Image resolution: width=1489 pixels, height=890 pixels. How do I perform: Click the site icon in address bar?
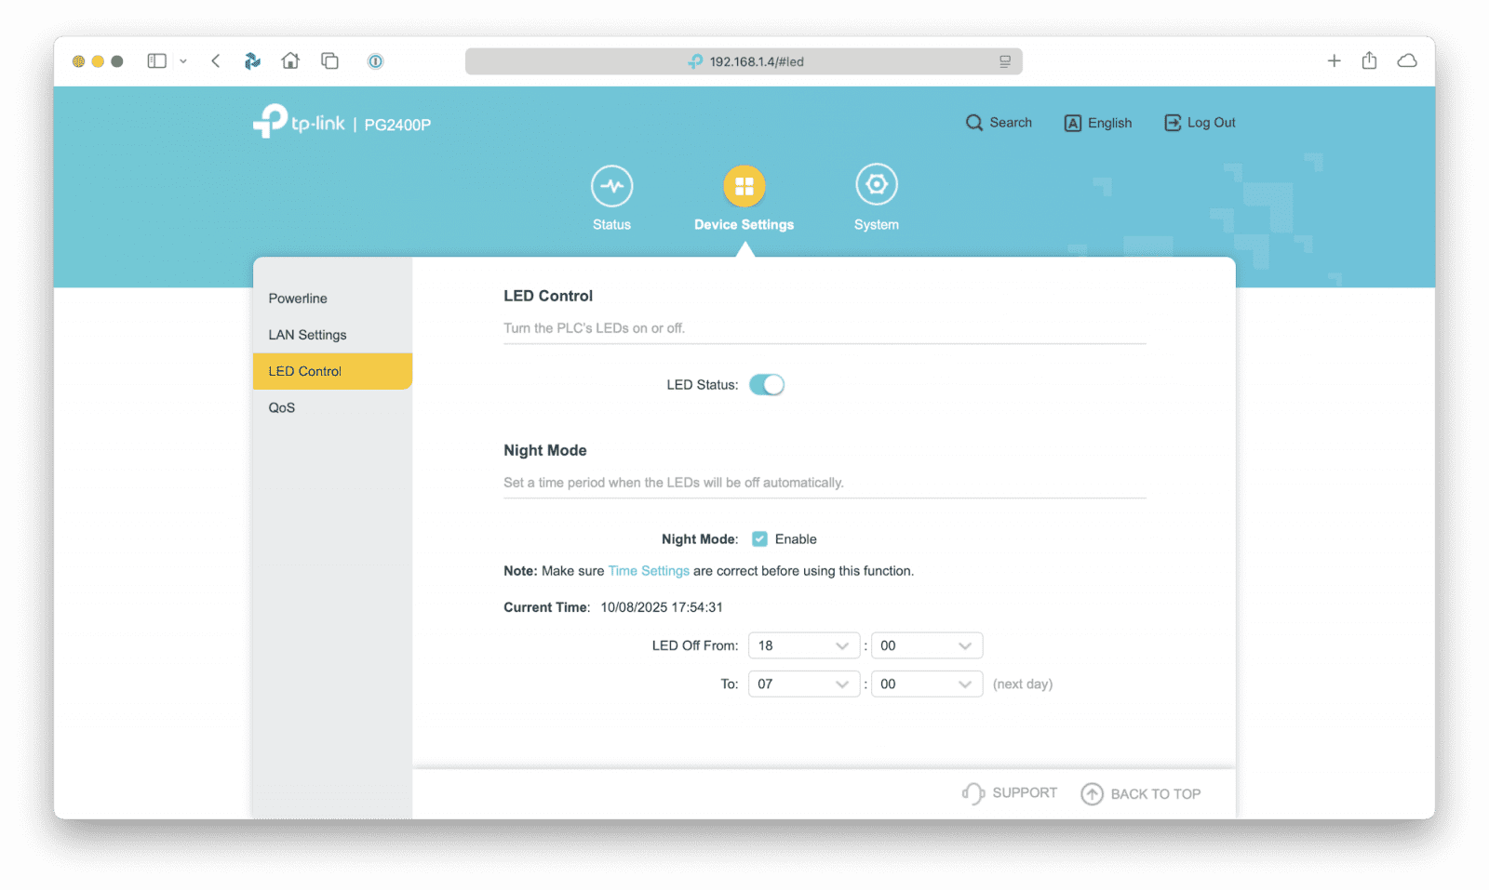[x=695, y=61]
